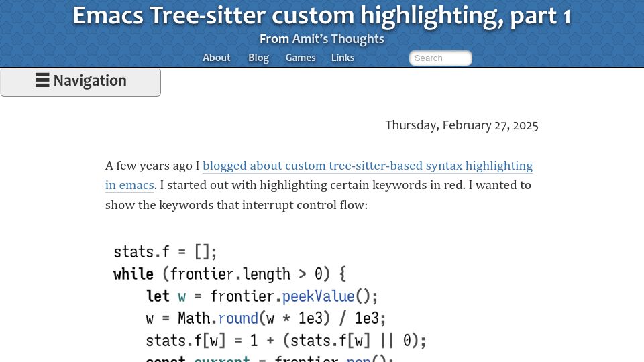The width and height of the screenshot is (644, 362).
Task: Click the code line 'stats.f = [];'
Action: [165, 251]
